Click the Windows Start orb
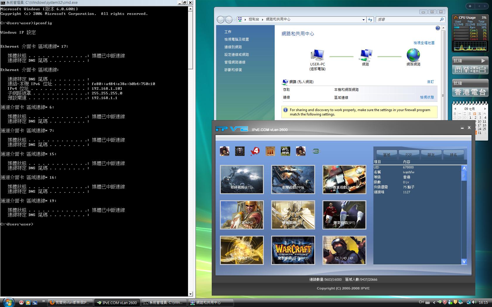 pos(8,302)
